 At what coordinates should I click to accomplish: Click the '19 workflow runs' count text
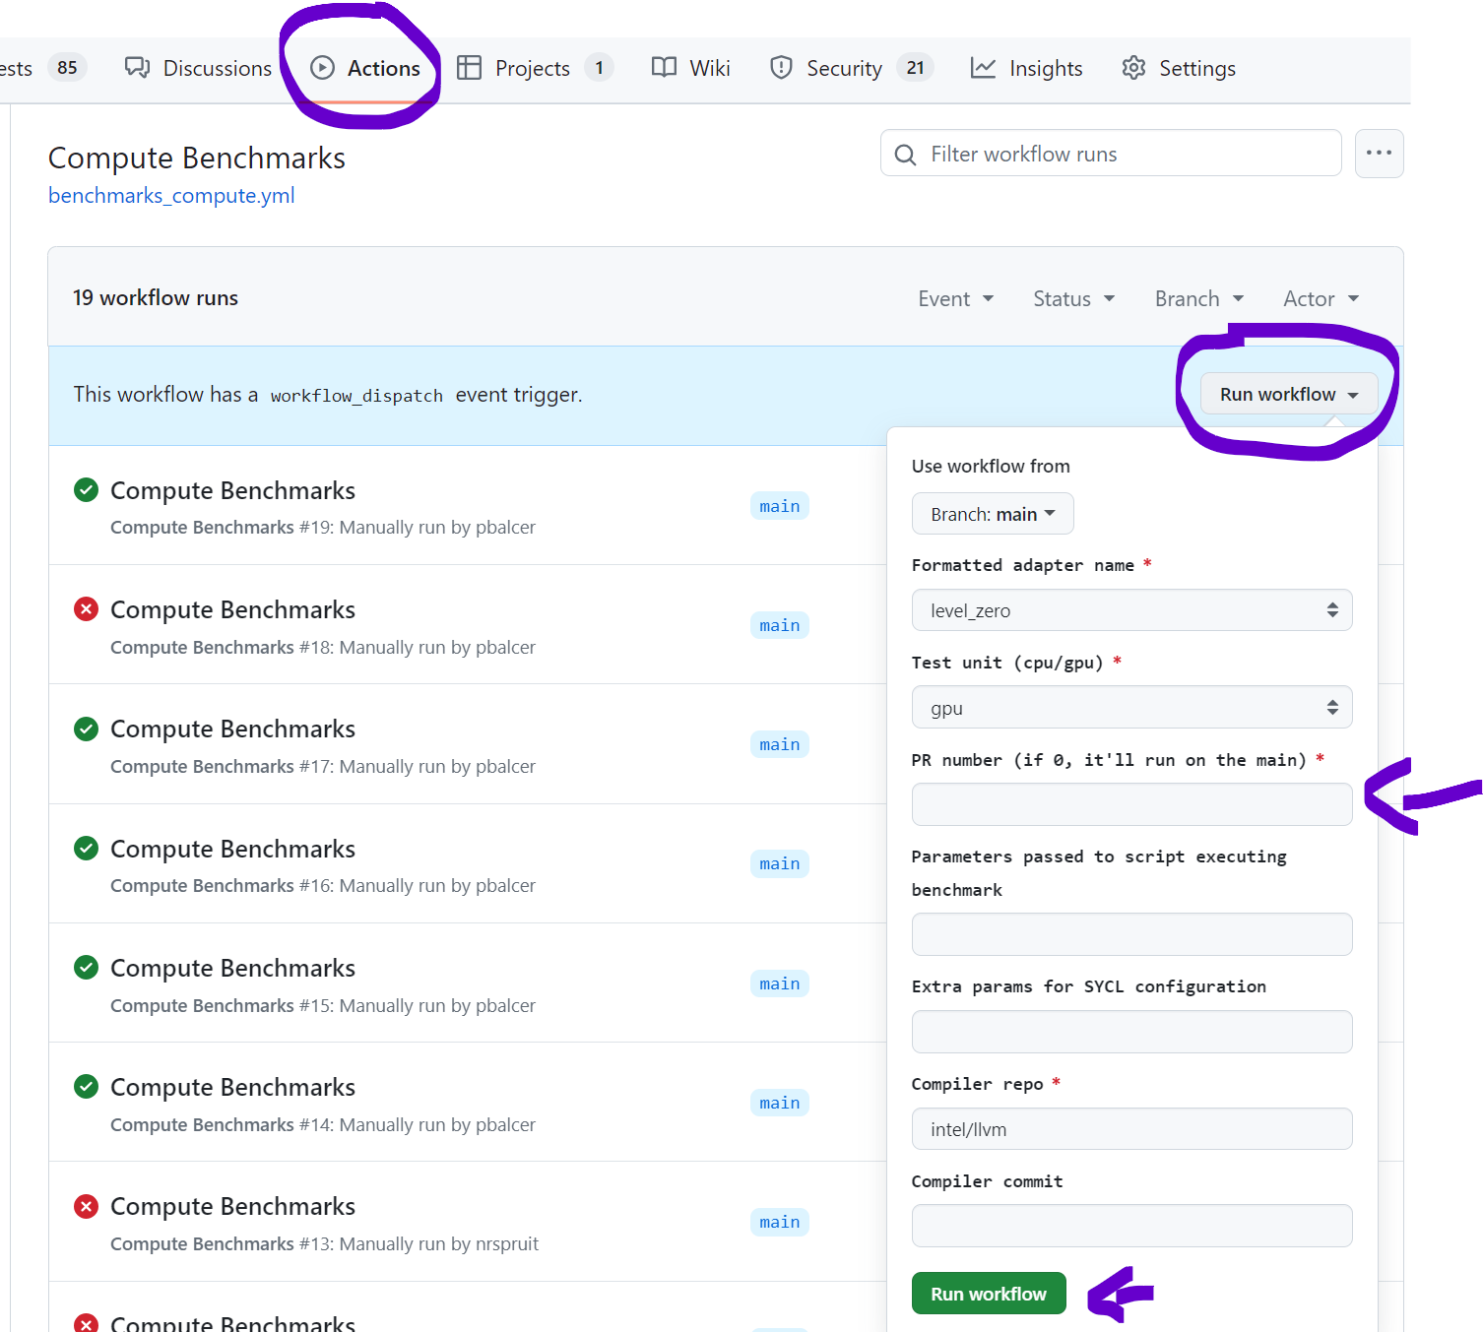pyautogui.click(x=156, y=297)
